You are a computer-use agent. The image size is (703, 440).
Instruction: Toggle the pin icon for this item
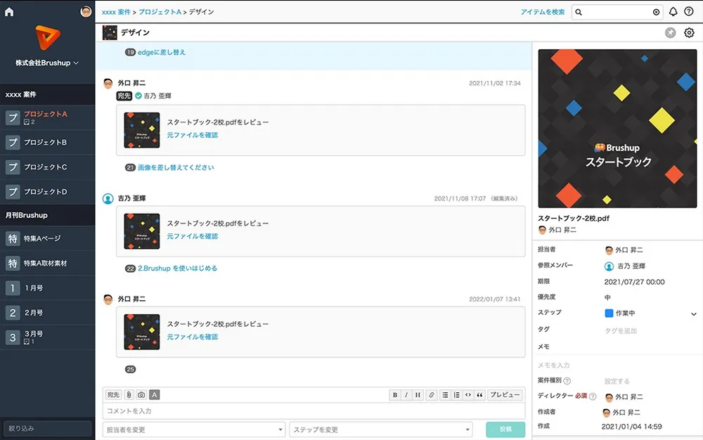pos(671,33)
